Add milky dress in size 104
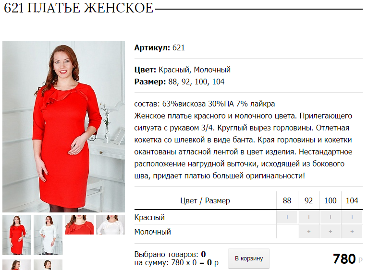Image resolution: width=368 pixels, height=270 pixels. click(352, 232)
